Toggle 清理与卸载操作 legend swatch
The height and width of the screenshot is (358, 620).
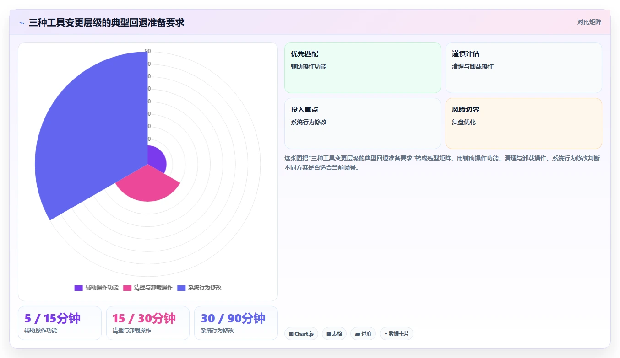point(127,288)
